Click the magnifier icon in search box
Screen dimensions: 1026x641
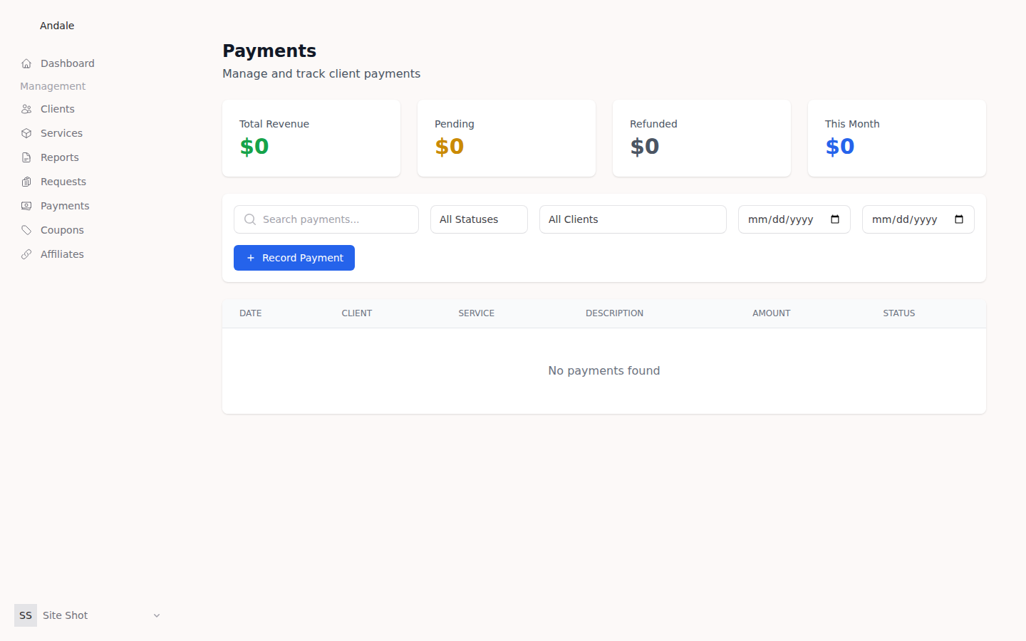pyautogui.click(x=250, y=219)
